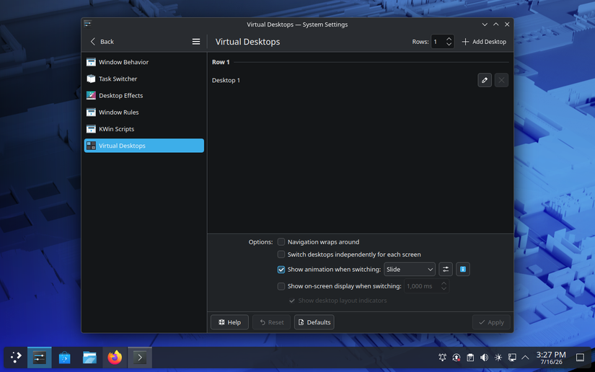Increase the Rows spinbox value
This screenshot has width=595, height=372.
(x=449, y=39)
